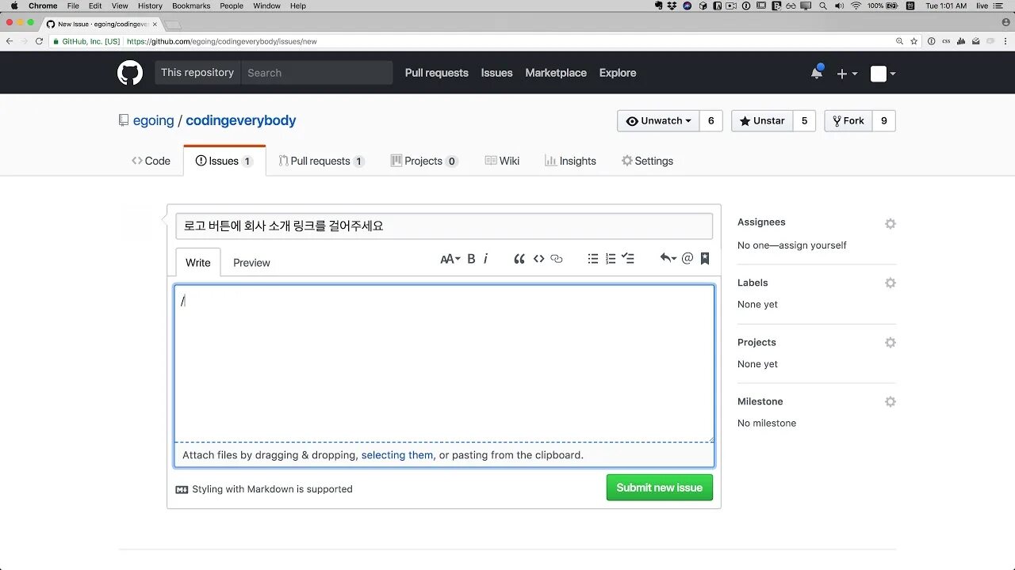
Task: View the stargazers count 5
Action: tap(804, 121)
